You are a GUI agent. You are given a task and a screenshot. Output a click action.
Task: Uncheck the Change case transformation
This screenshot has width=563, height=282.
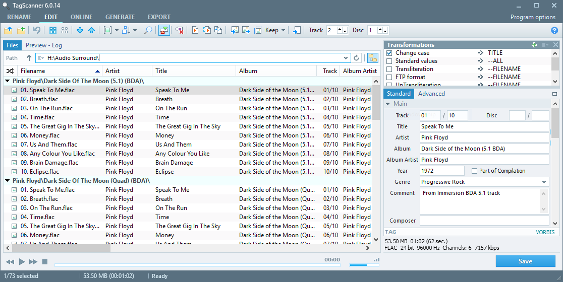(x=389, y=53)
